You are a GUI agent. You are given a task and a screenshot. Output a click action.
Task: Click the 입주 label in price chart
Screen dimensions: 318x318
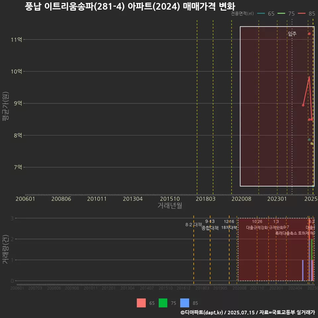(292, 34)
